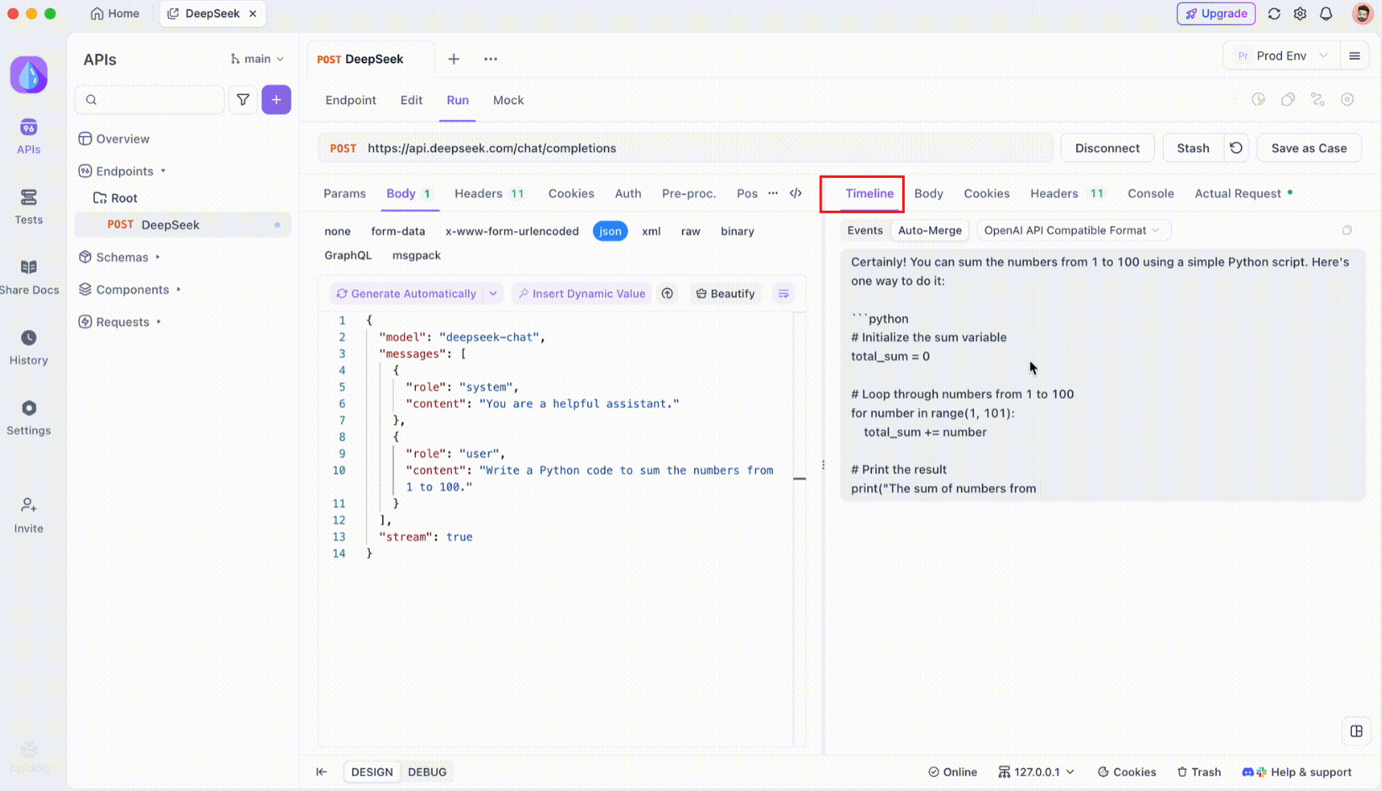
Task: Click the purple plus add button
Action: point(276,100)
